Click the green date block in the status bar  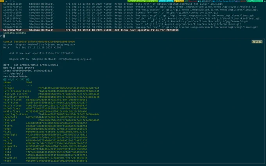pos(255,1)
